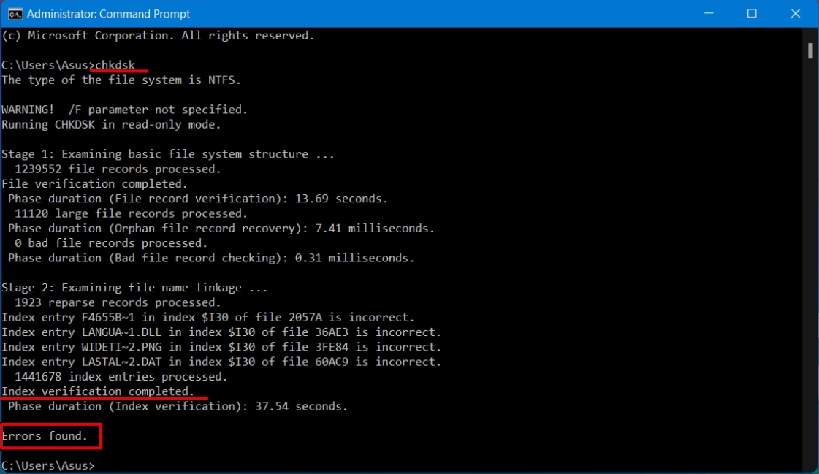Click the 'Administrator: Command Prompt' title text
The image size is (819, 474).
coord(109,14)
